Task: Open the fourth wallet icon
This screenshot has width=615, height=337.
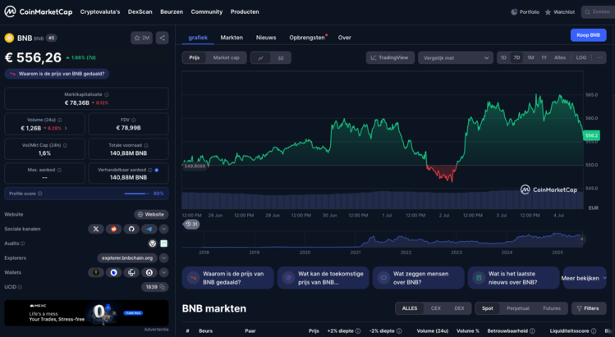Action: click(x=149, y=272)
